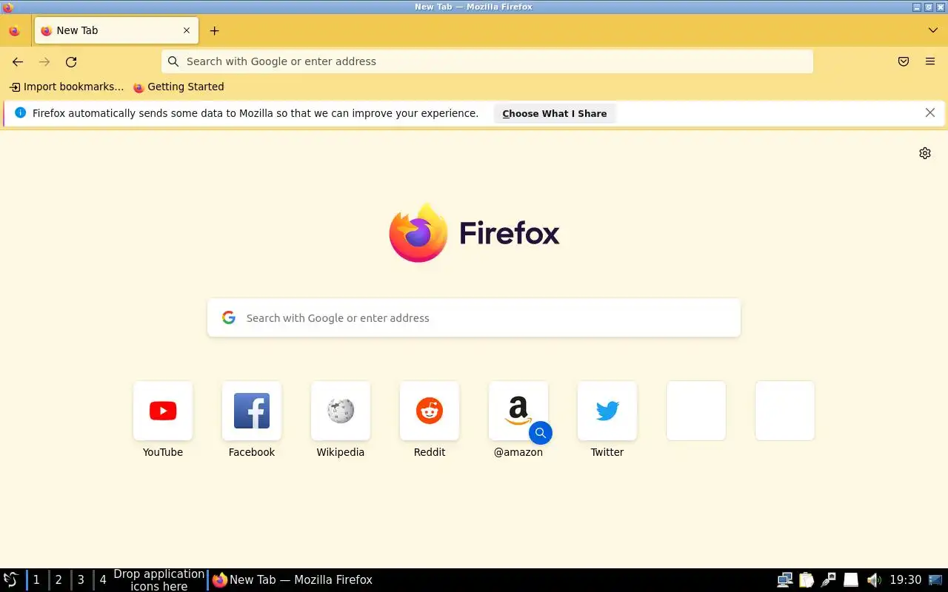Click the address bar magnifier icon
The image size is (948, 592).
tap(173, 61)
